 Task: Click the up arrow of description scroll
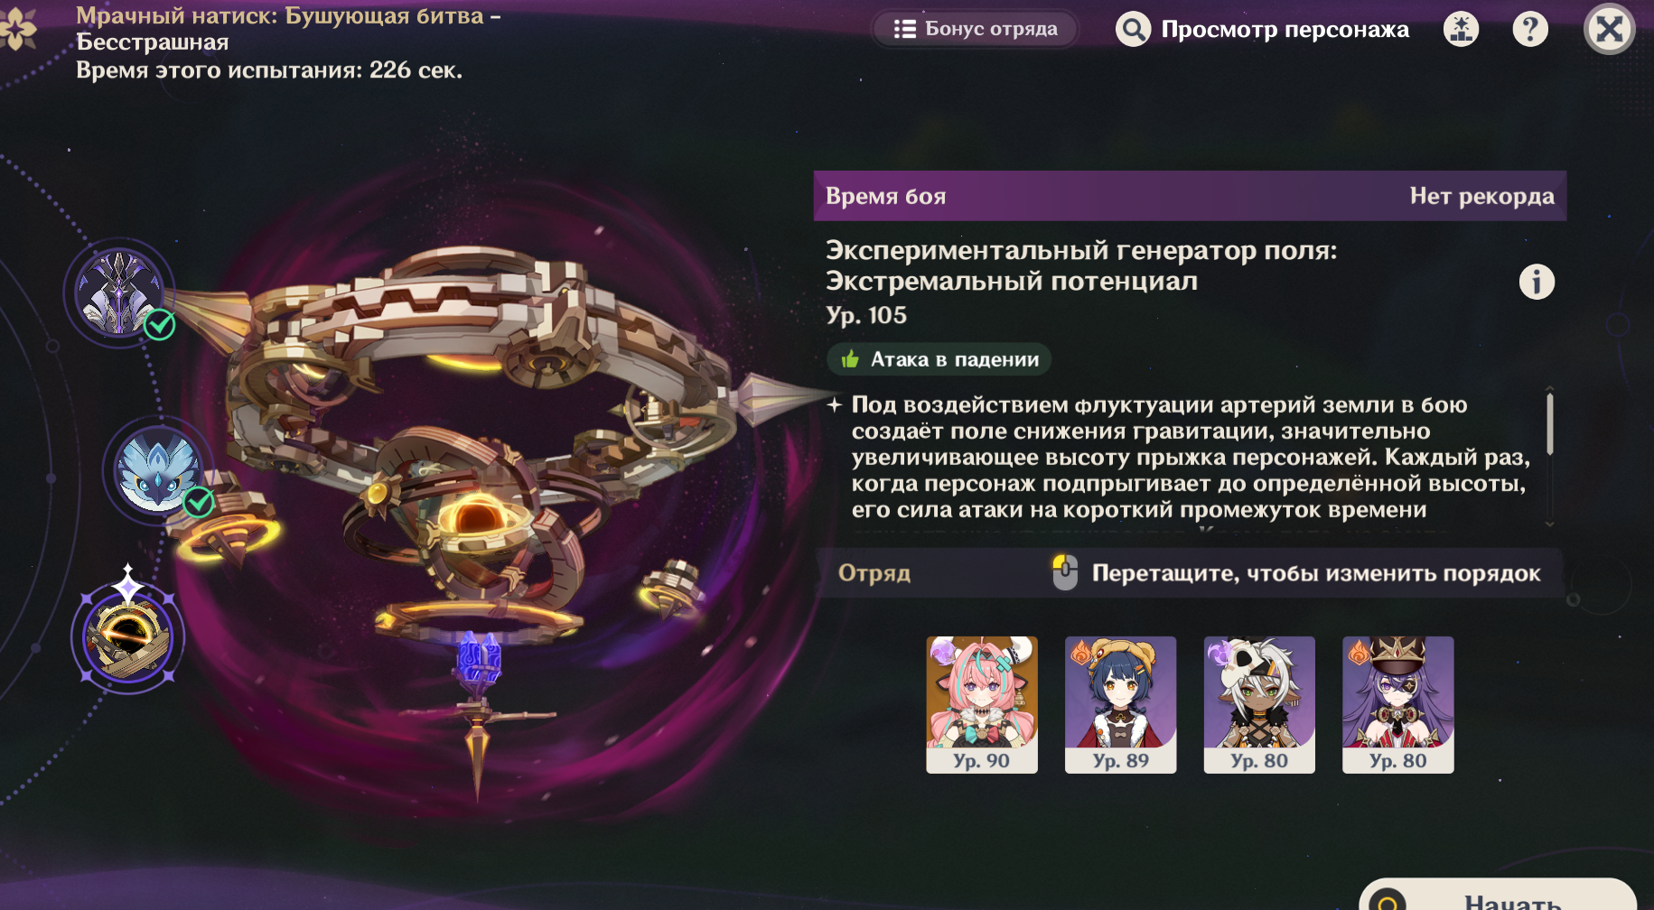pyautogui.click(x=1549, y=389)
